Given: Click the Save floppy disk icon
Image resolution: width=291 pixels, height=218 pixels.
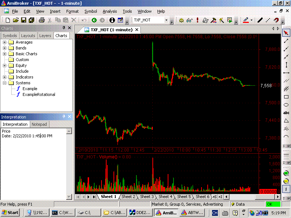Looking at the screenshot, I should point(24,20).
